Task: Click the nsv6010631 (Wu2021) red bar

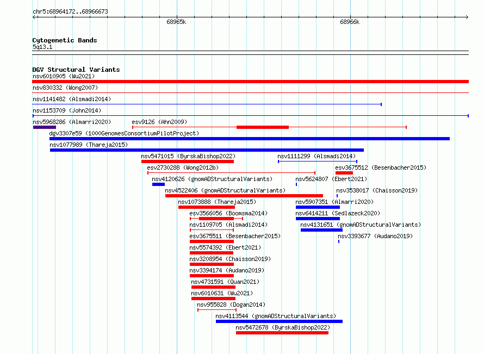Action: pos(213,299)
